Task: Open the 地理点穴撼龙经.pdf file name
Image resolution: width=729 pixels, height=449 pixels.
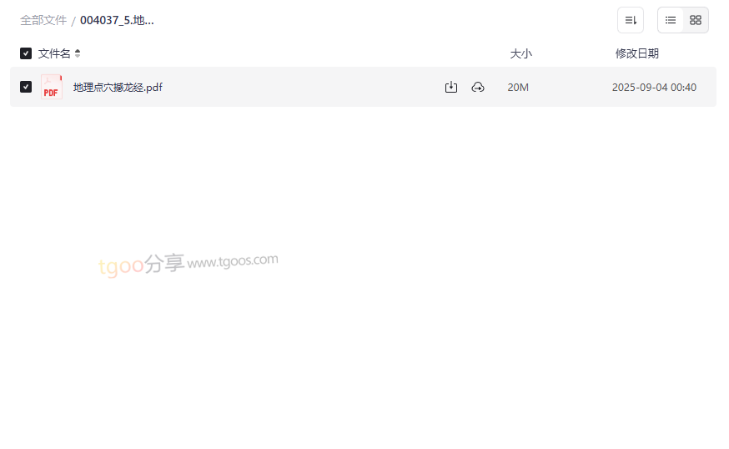Action: (x=118, y=87)
